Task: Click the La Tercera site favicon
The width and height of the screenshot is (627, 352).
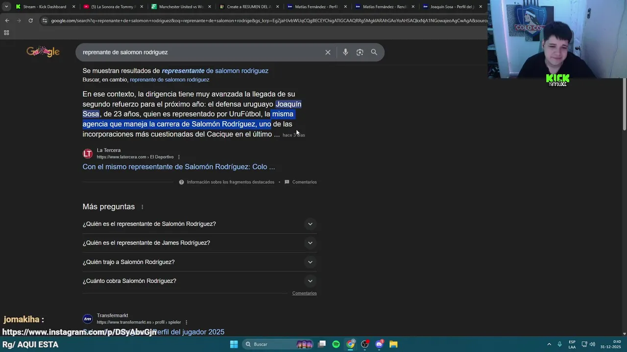Action: click(88, 154)
